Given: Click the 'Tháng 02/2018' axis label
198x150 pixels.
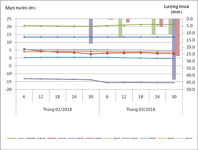Looking at the screenshot, I should point(57,109).
